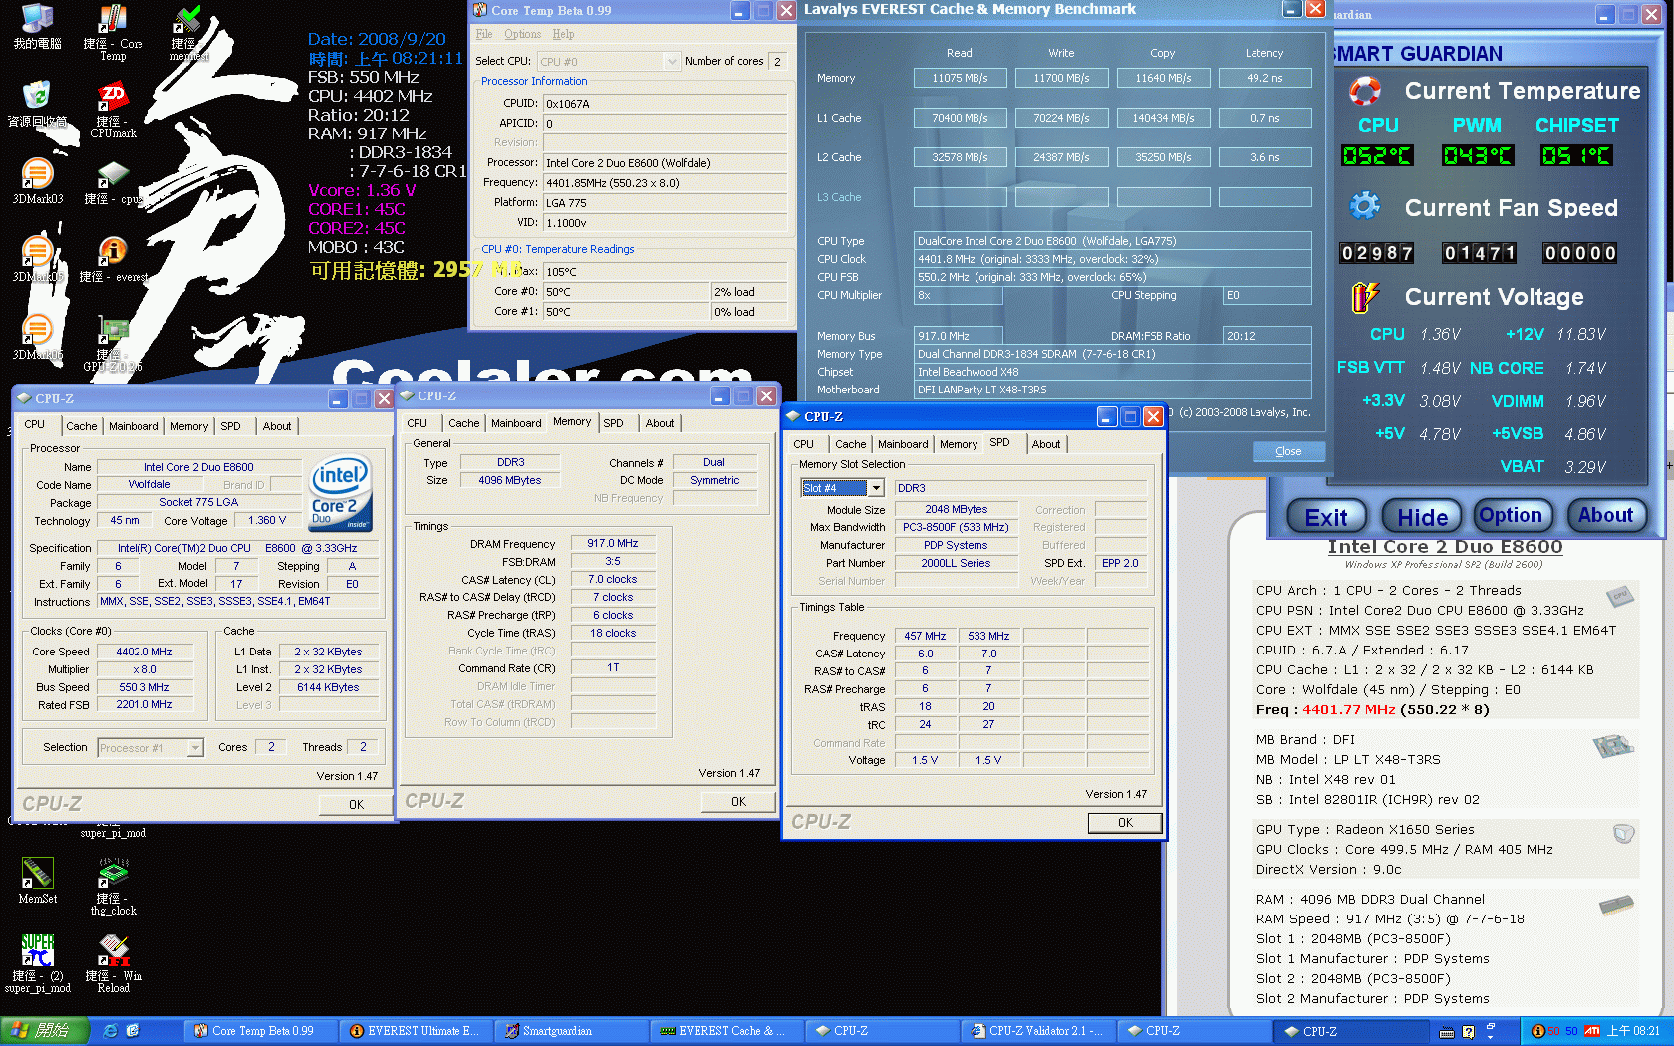Launch the 3DMark03 desktop shortcut
The width and height of the screenshot is (1674, 1046).
click(x=37, y=181)
